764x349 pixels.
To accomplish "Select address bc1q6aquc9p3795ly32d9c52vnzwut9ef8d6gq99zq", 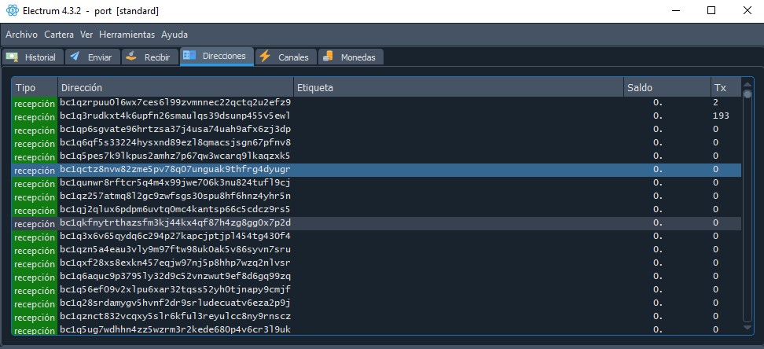I will (175, 277).
